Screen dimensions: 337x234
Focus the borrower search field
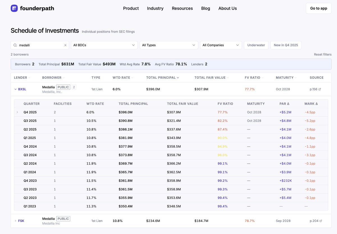(40, 45)
